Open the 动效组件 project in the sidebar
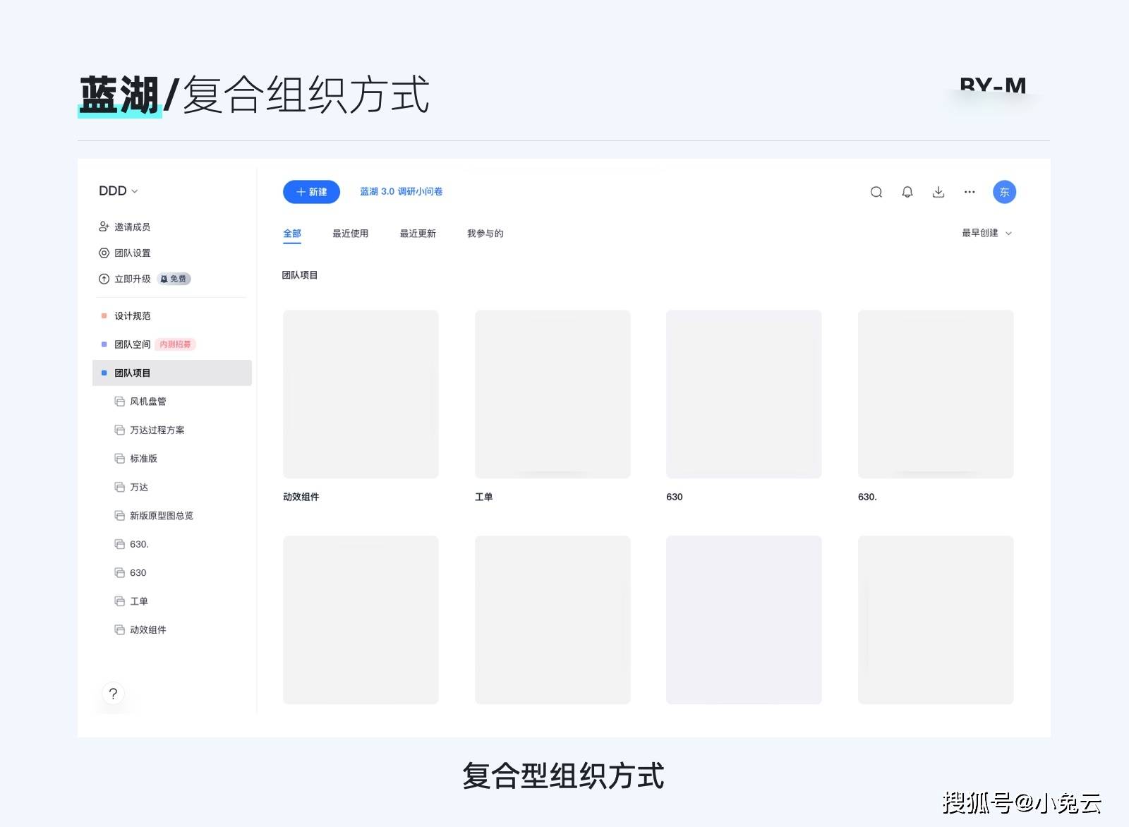Image resolution: width=1129 pixels, height=827 pixels. pyautogui.click(x=148, y=630)
